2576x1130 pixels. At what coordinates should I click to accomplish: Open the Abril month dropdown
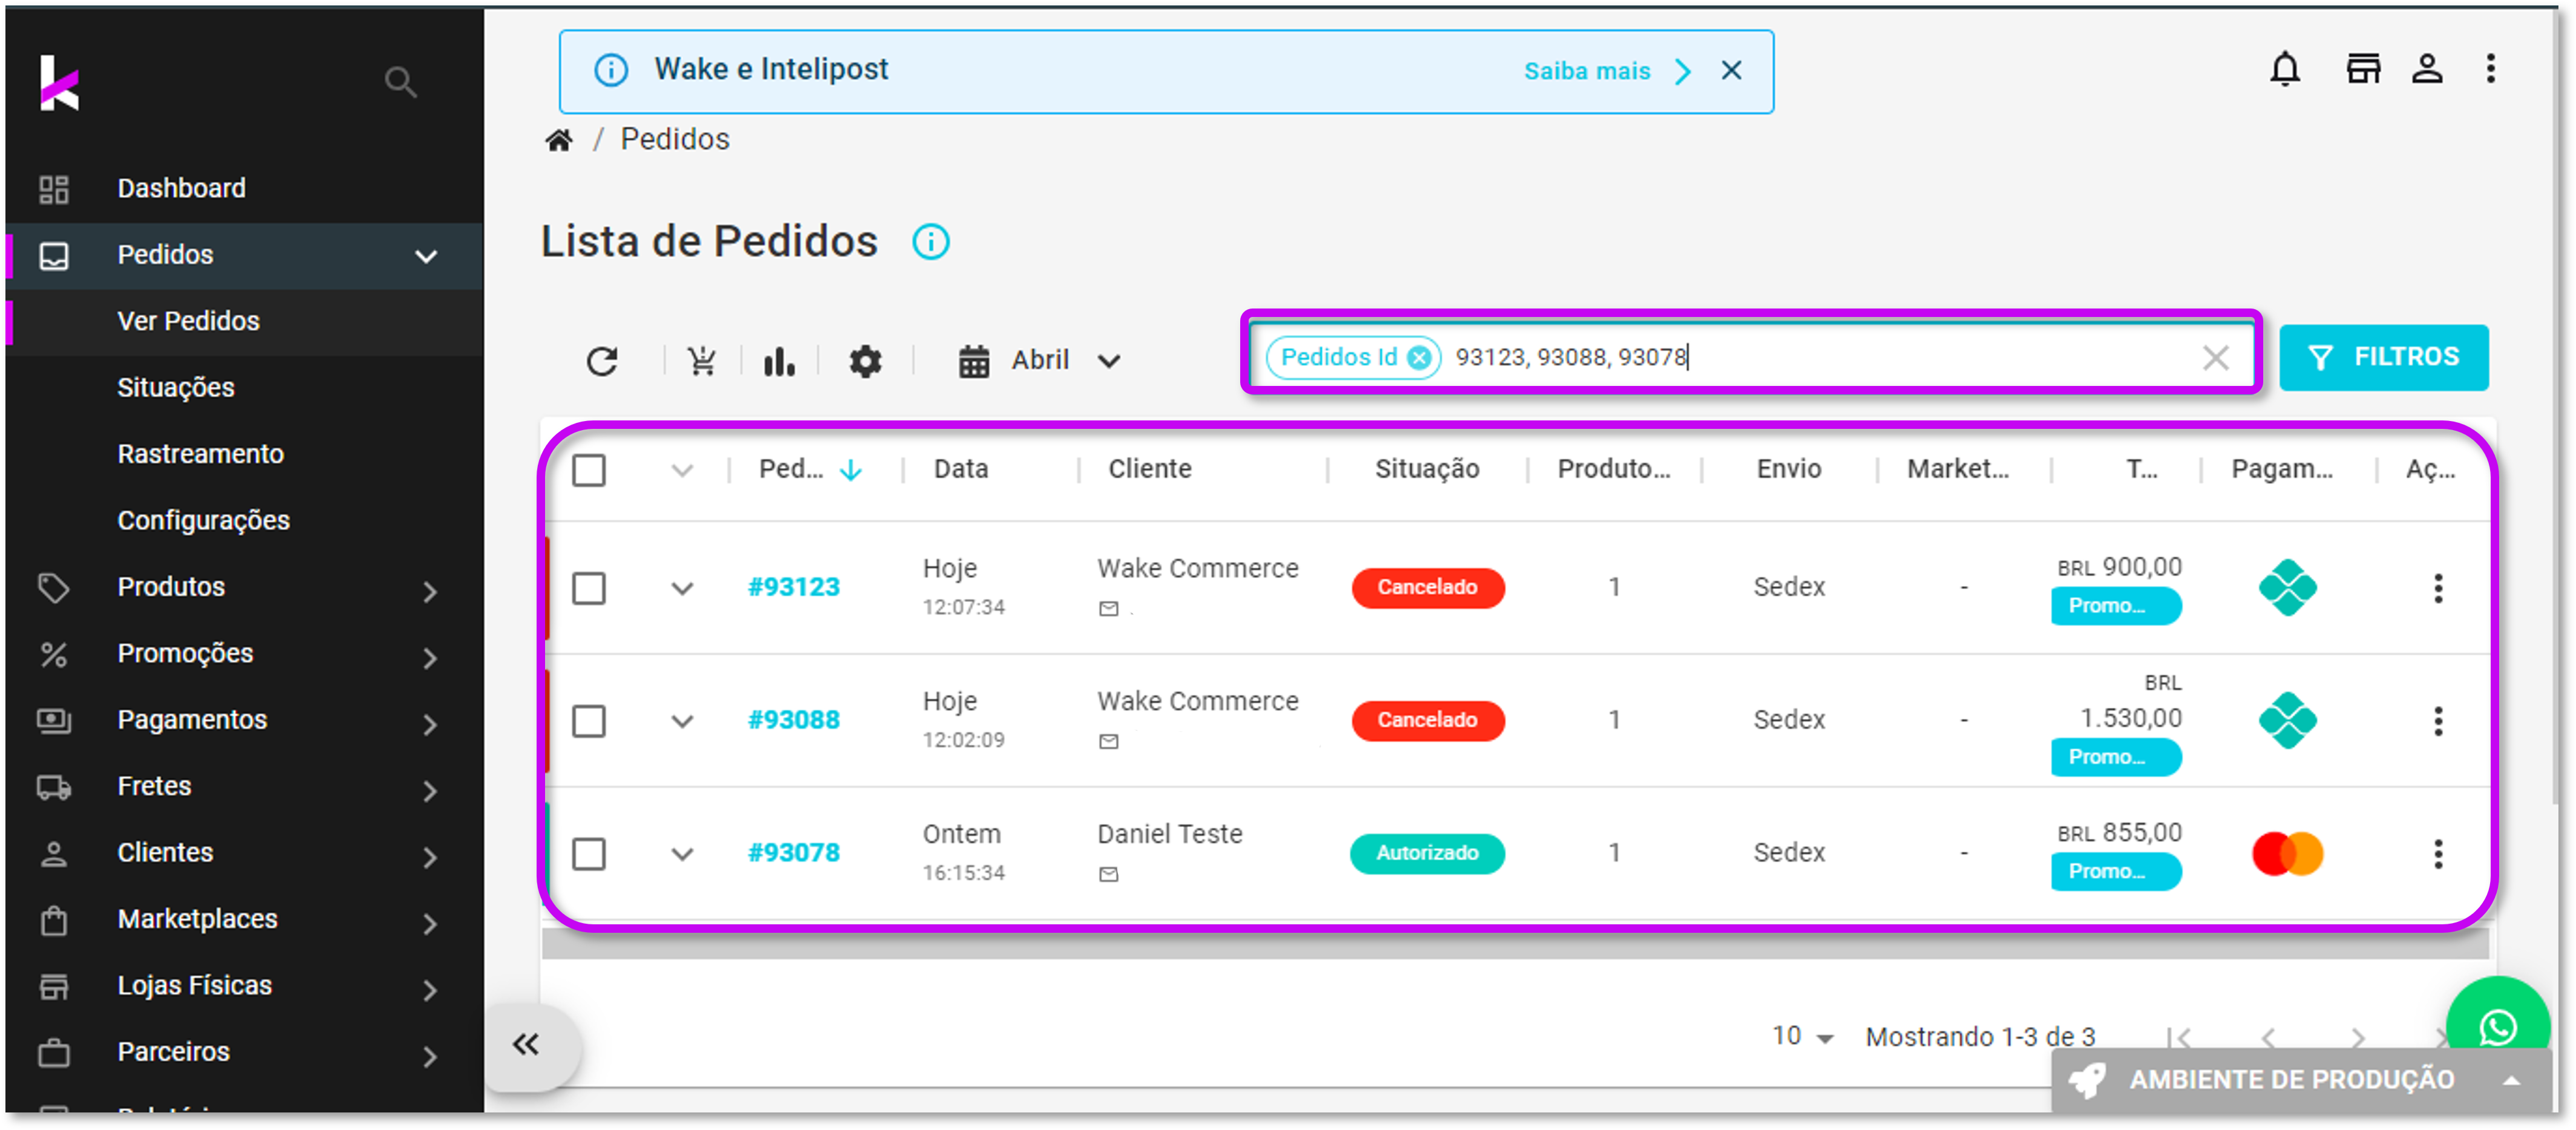coord(1040,360)
